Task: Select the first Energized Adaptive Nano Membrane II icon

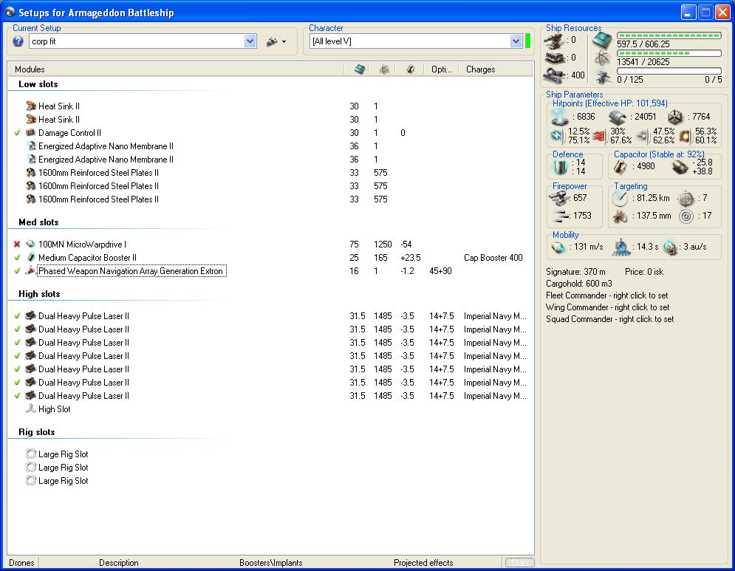Action: click(31, 146)
